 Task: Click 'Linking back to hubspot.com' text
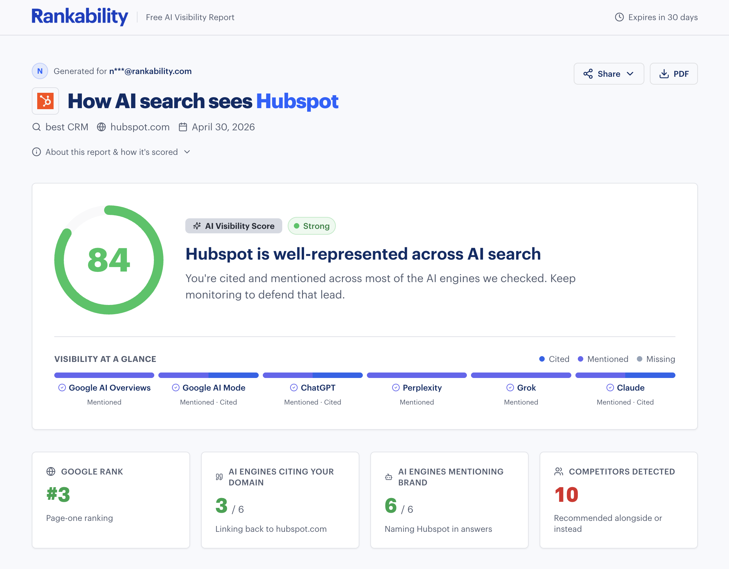pyautogui.click(x=271, y=529)
